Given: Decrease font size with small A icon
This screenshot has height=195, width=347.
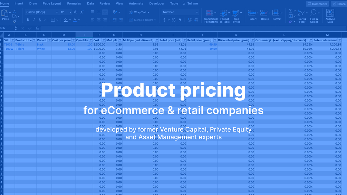Looking at the screenshot, I should [x=82, y=12].
